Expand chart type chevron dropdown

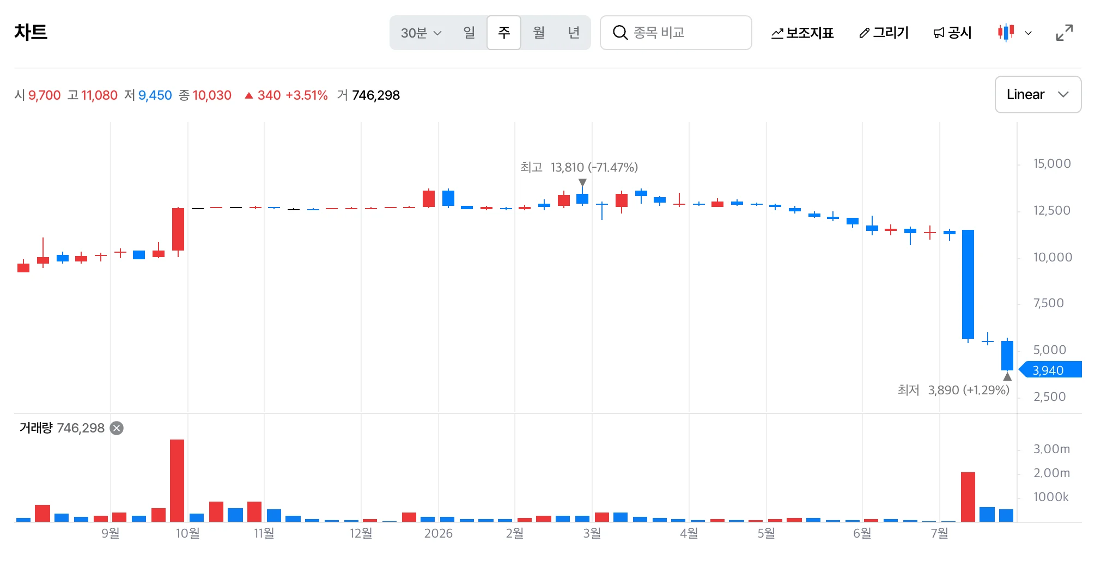[x=1029, y=33]
